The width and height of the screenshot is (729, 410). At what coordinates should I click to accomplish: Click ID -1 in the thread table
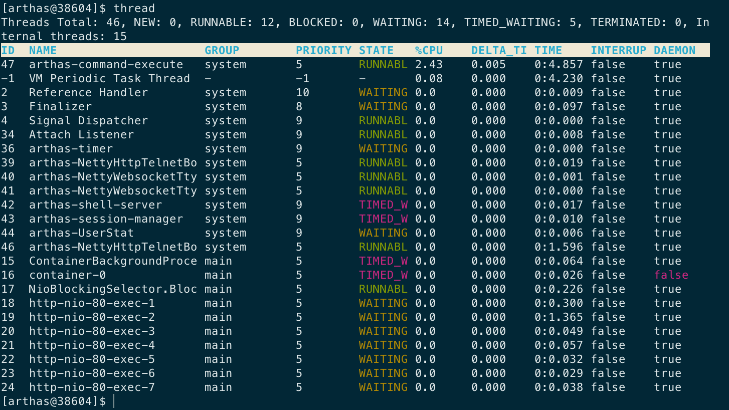coord(8,79)
